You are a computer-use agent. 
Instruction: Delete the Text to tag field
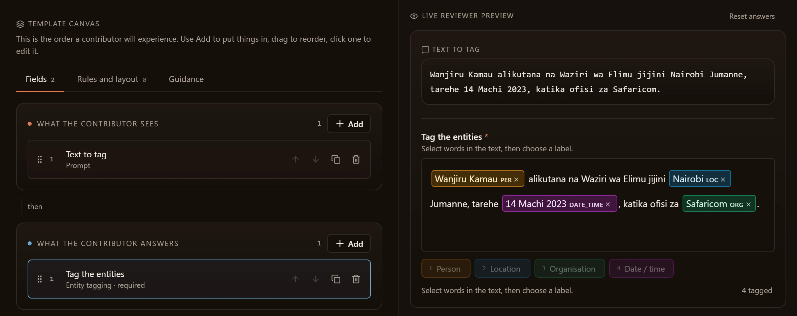[356, 159]
